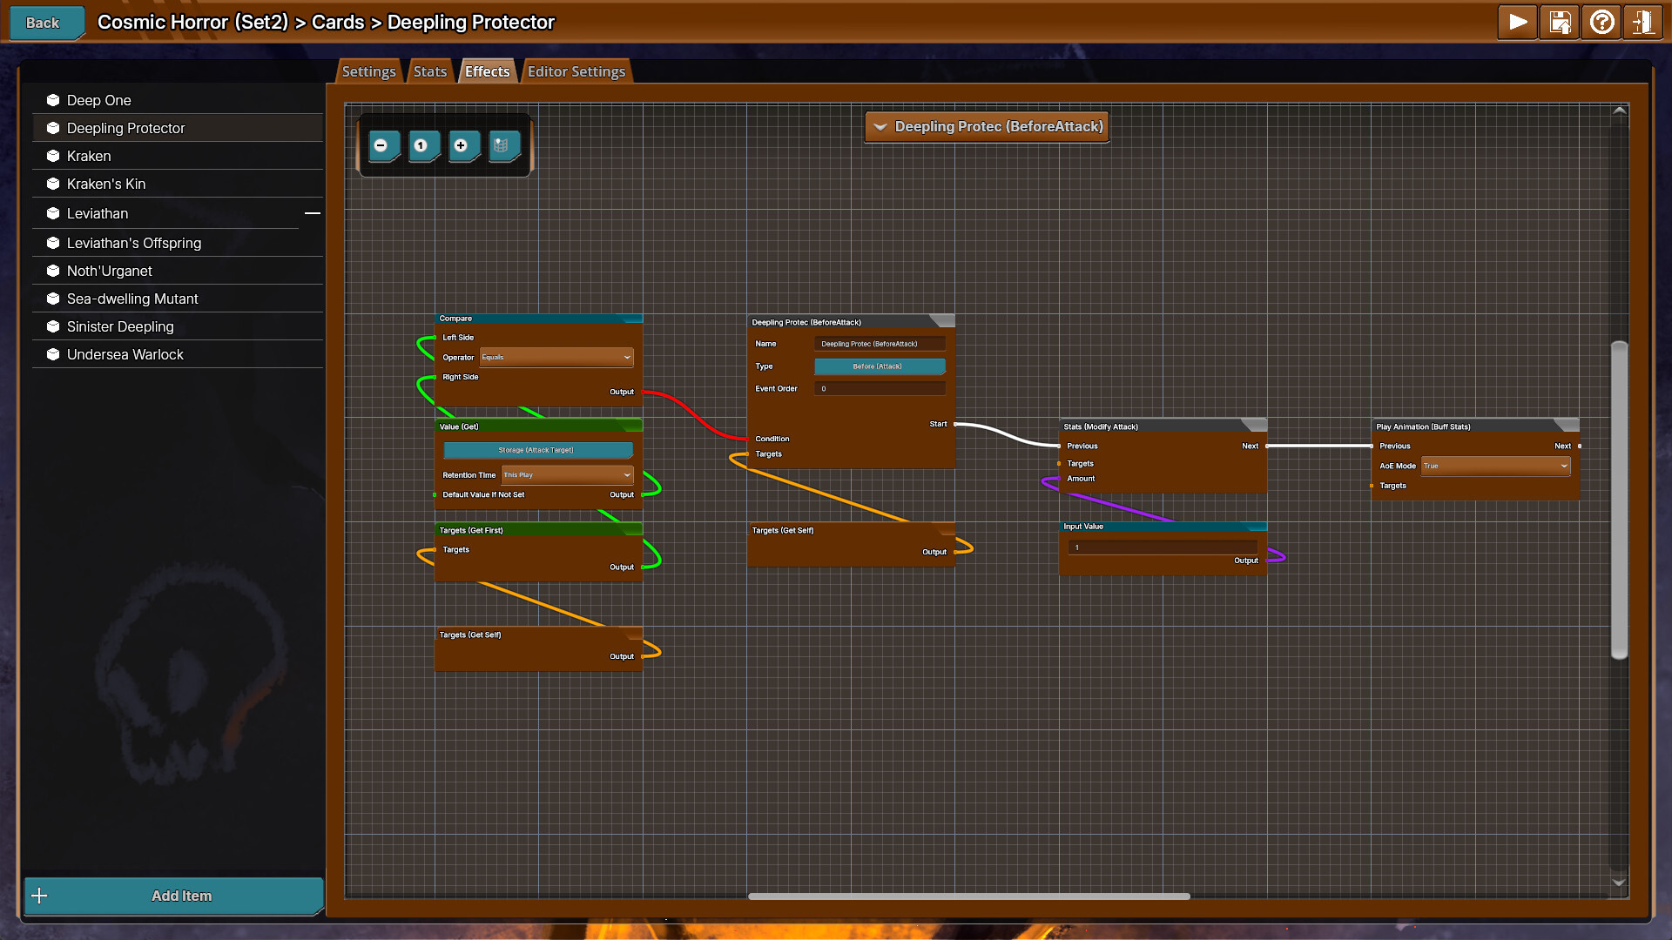Image resolution: width=1672 pixels, height=940 pixels.
Task: Switch to the Stats tab
Action: 429,70
